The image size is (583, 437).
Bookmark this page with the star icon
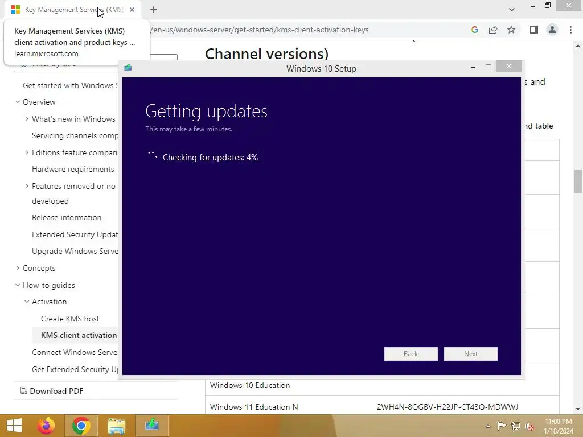pos(511,30)
